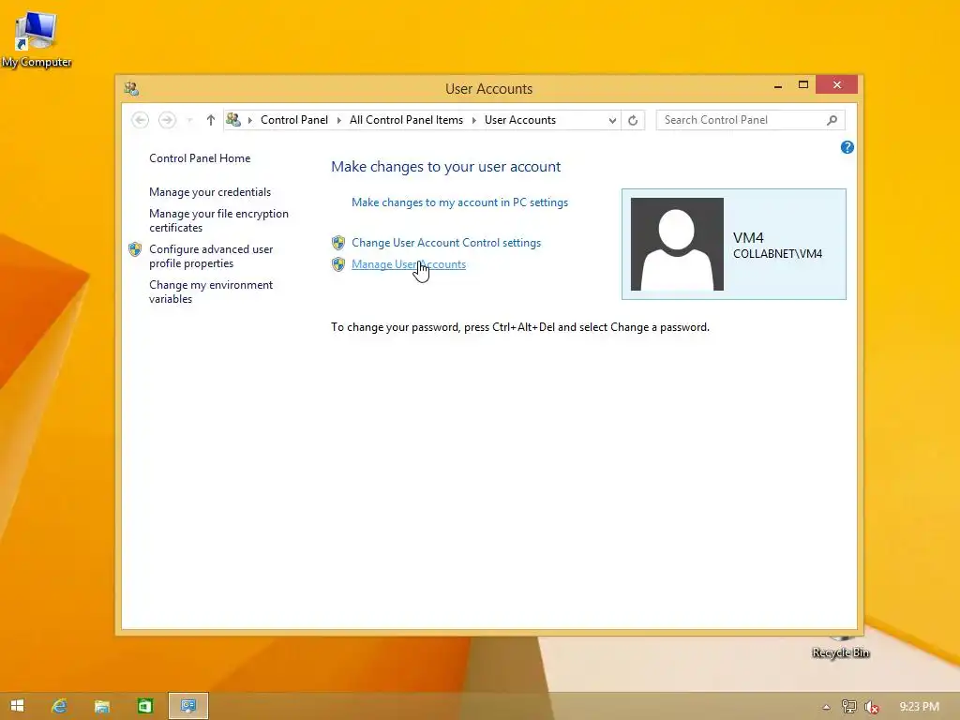Image resolution: width=960 pixels, height=720 pixels.
Task: Refresh the User Accounts page
Action: pos(633,121)
